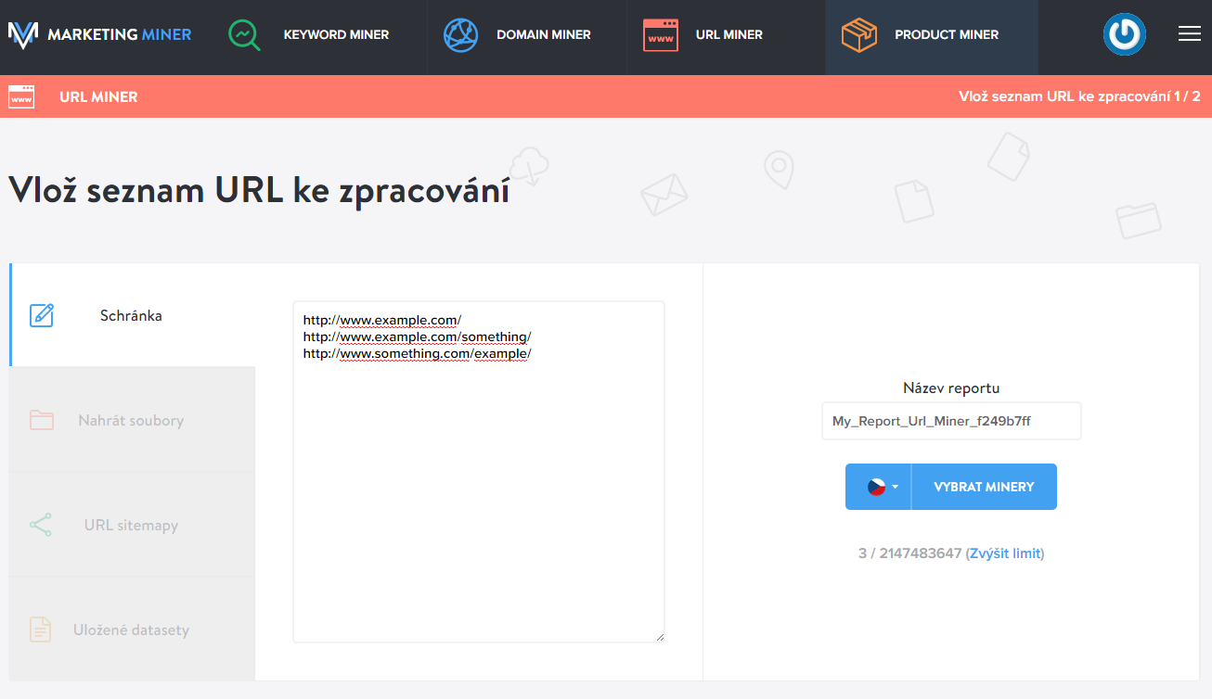Follow the Zvýšit limit link
The height and width of the screenshot is (699, 1212).
[x=1005, y=553]
